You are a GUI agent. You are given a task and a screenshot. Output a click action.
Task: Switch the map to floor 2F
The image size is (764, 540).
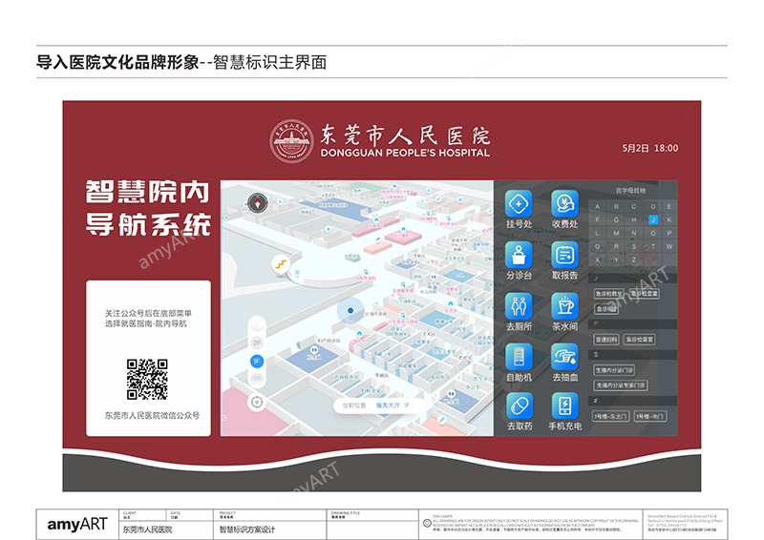257,343
